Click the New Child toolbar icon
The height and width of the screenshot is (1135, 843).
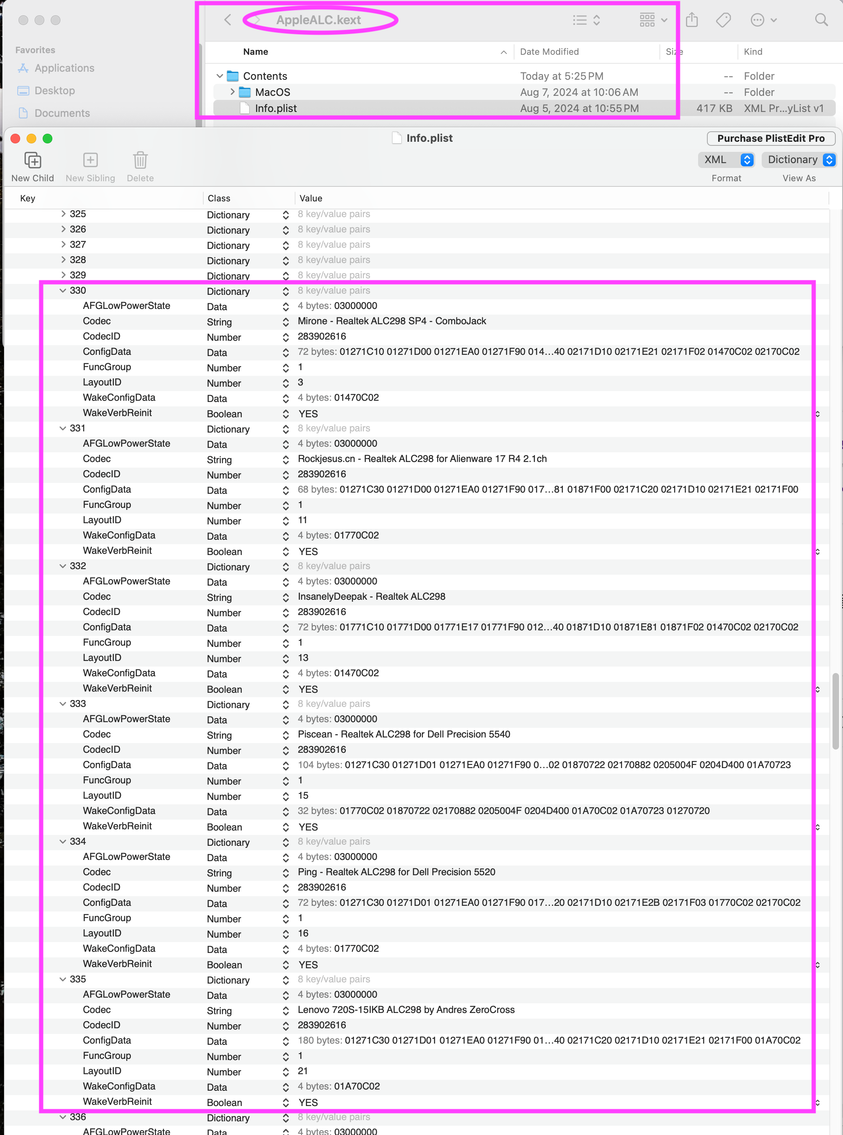(x=33, y=160)
